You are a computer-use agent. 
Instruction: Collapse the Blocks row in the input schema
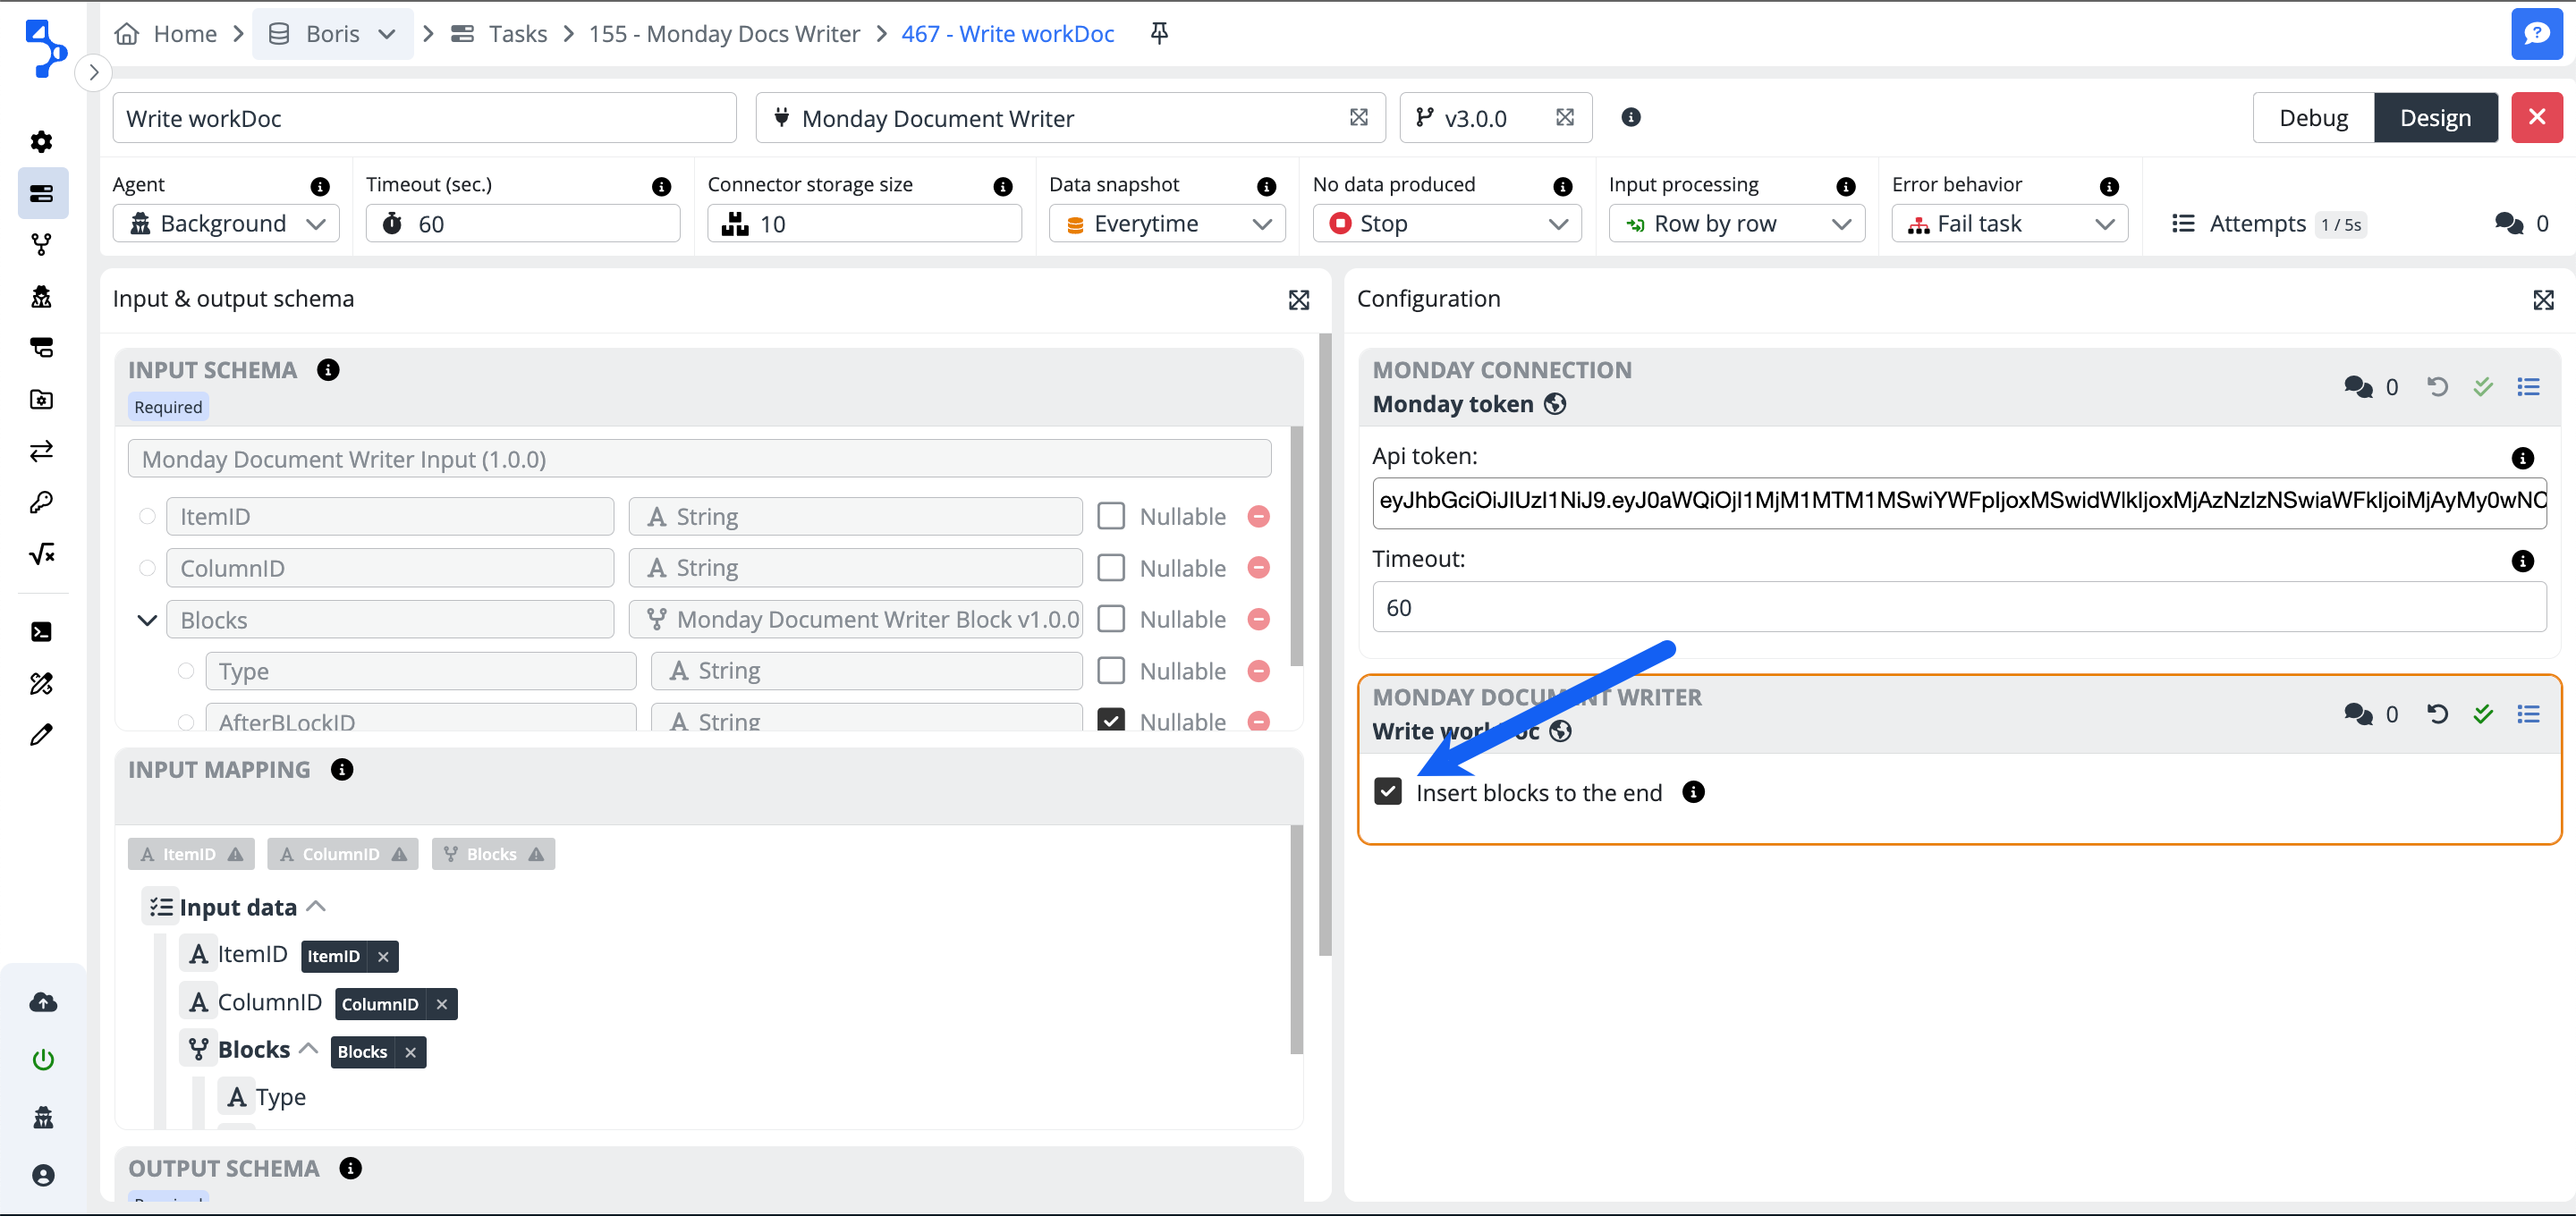tap(147, 620)
